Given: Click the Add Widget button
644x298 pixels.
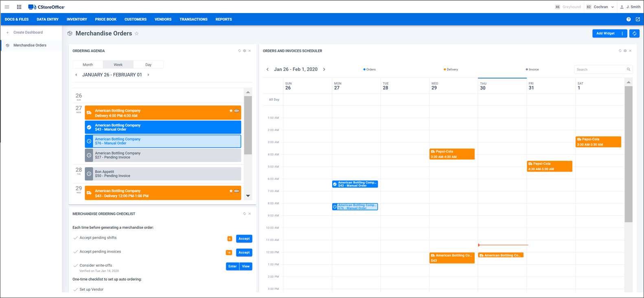Looking at the screenshot, I should coord(605,33).
